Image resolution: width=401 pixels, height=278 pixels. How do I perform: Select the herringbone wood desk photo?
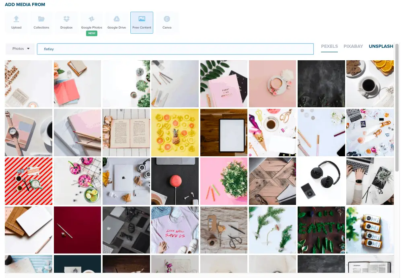coord(272,181)
